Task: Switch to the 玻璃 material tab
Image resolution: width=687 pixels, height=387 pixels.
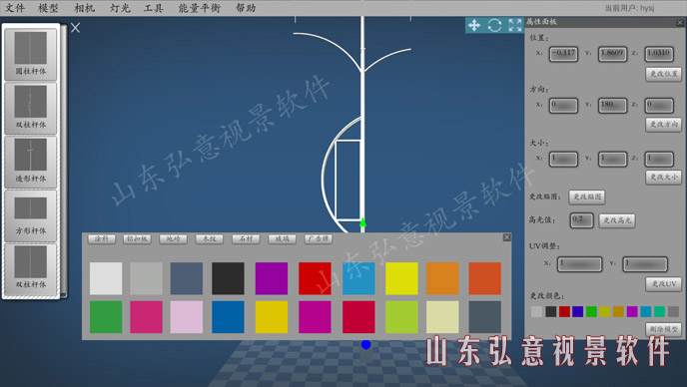Action: (x=283, y=238)
